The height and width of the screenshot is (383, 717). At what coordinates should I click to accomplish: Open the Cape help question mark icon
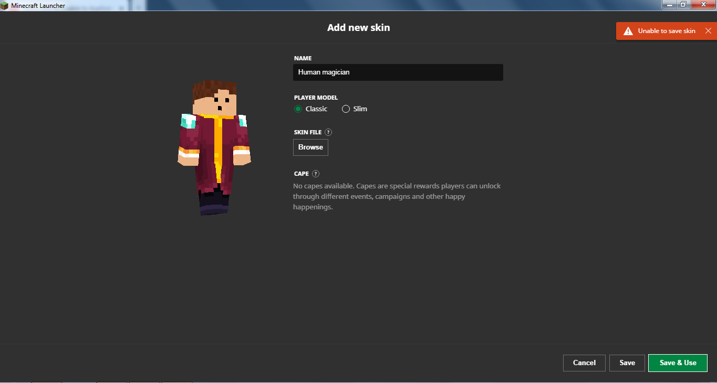pyautogui.click(x=316, y=174)
